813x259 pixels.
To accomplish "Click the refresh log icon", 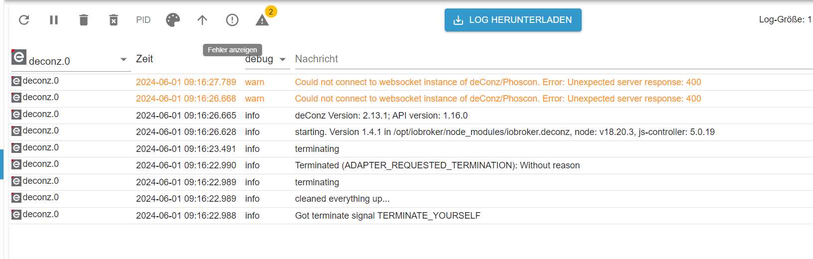I will pos(24,20).
